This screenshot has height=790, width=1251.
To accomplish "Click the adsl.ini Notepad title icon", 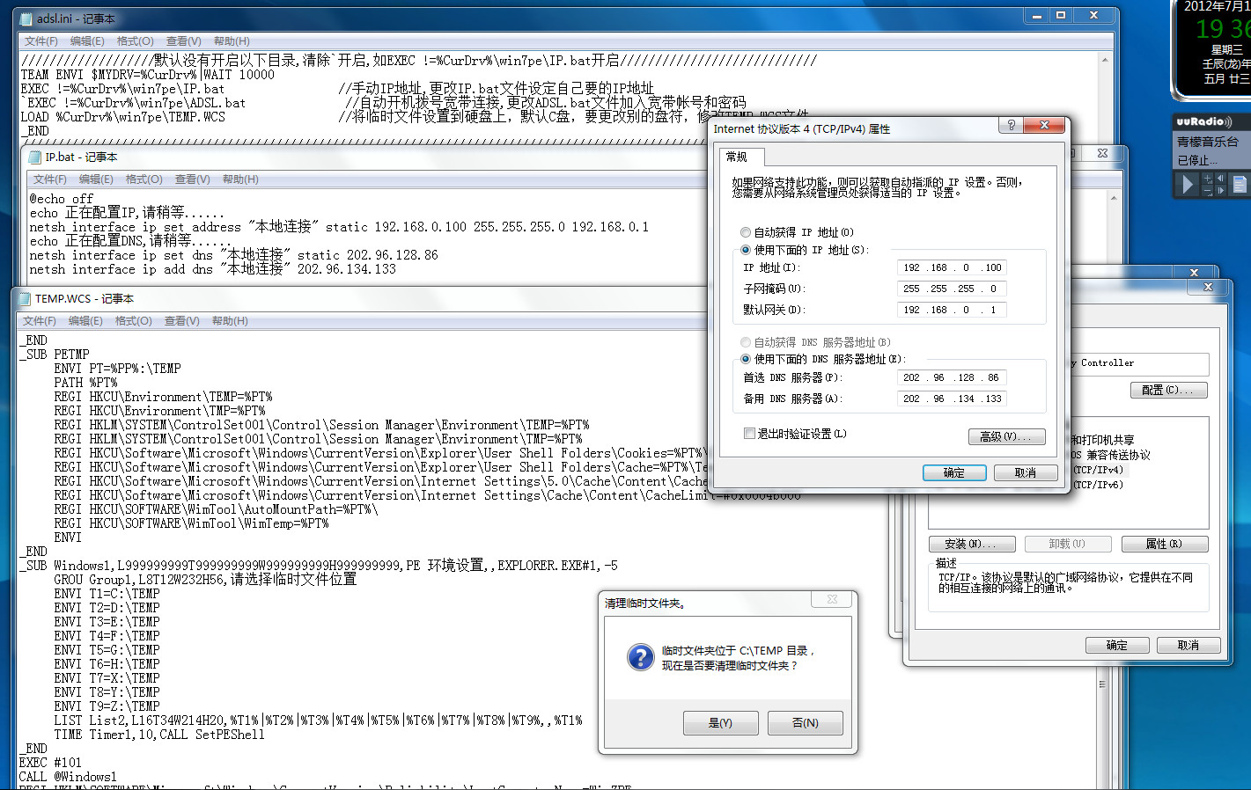I will pos(27,18).
